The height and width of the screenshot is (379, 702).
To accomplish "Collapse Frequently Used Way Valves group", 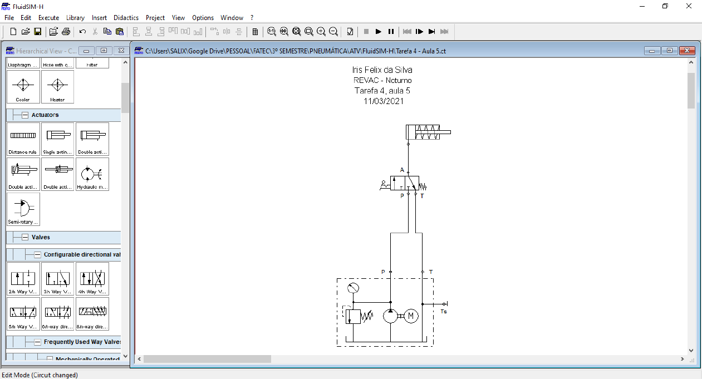I will 37,342.
